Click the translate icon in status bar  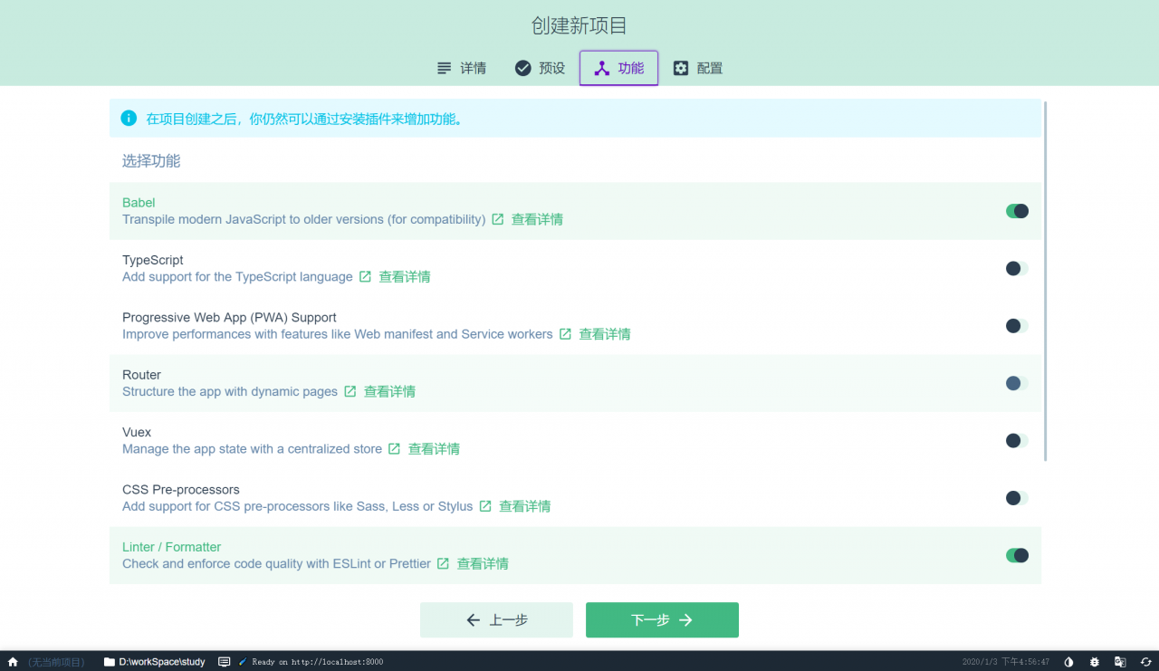point(1120,662)
